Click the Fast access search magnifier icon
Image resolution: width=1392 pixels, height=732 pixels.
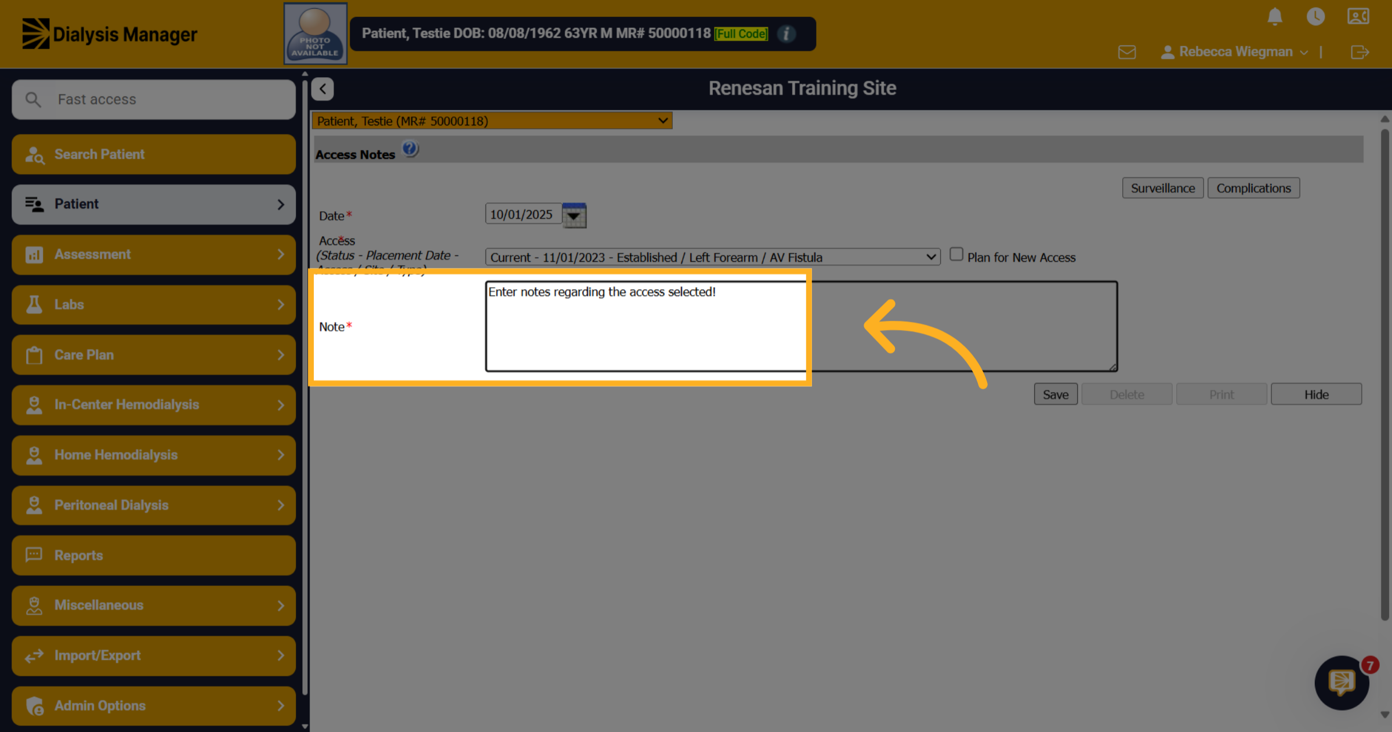pyautogui.click(x=33, y=100)
